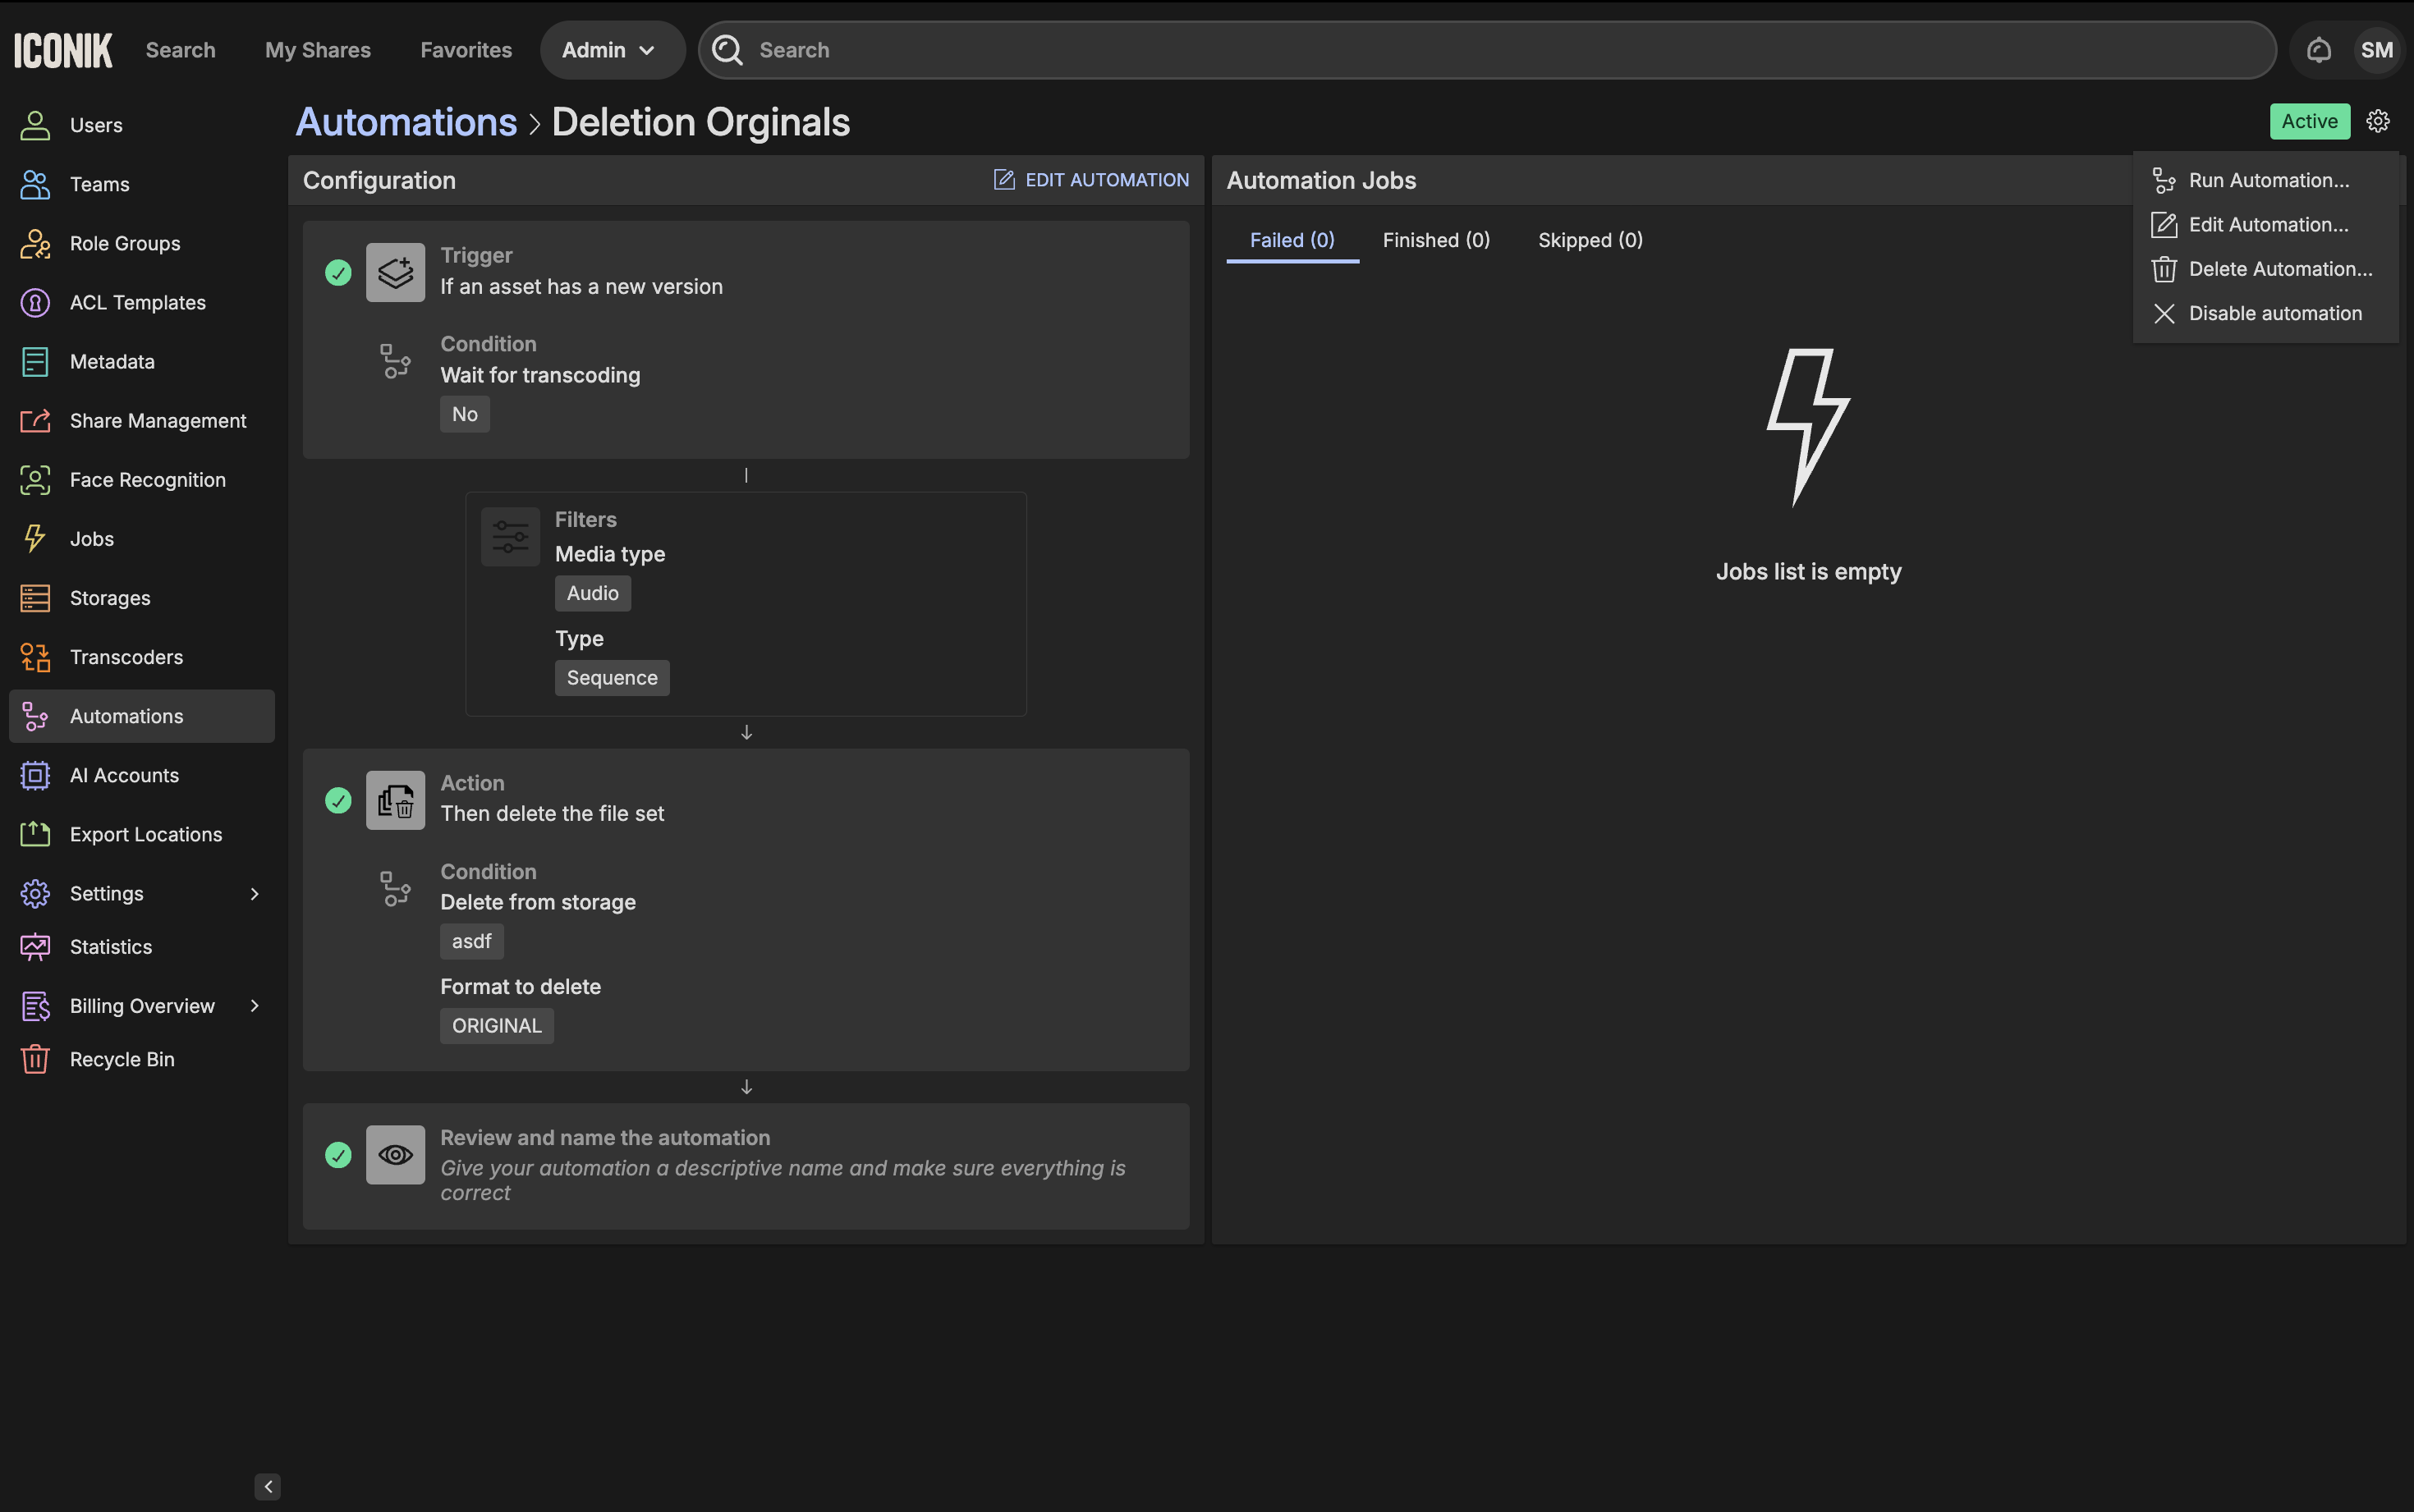Screen dimensions: 2414x1512
Task: Click the review eye icon
Action: [x=395, y=1155]
